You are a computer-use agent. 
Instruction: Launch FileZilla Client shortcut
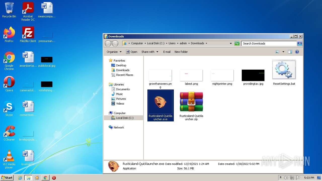pos(28,35)
